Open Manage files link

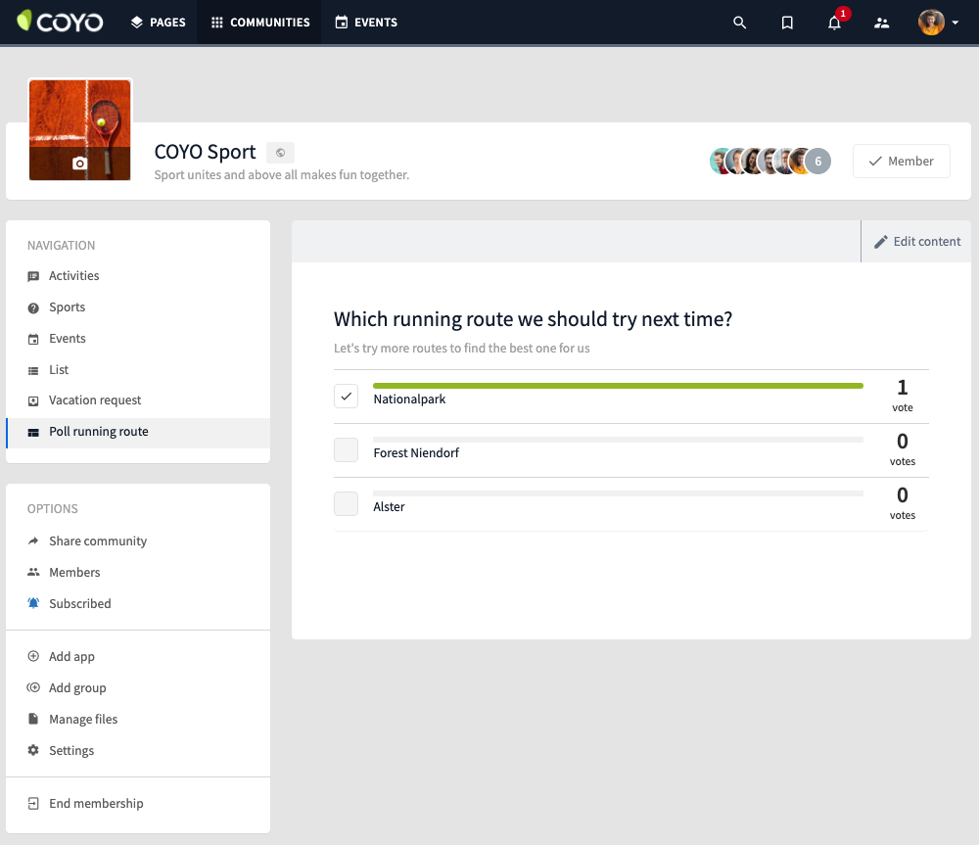(83, 719)
